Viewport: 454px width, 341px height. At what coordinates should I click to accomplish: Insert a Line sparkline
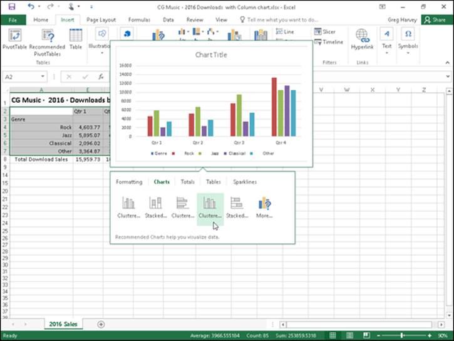(x=285, y=31)
